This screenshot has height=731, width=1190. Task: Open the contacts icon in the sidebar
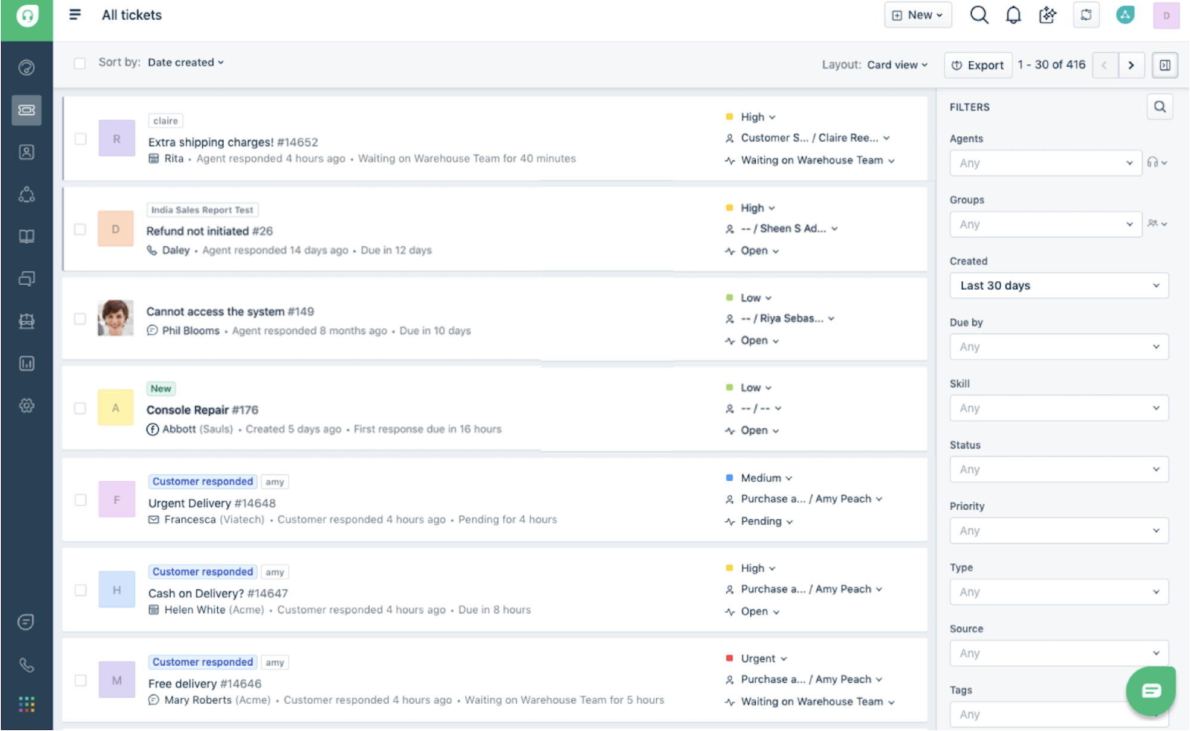[26, 152]
